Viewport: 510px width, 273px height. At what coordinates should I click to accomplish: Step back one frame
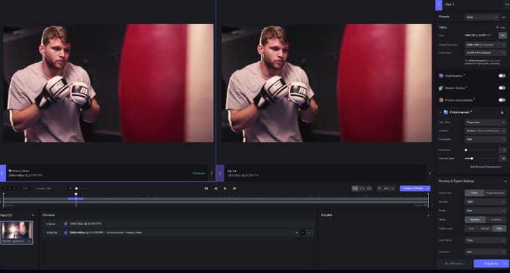215,188
